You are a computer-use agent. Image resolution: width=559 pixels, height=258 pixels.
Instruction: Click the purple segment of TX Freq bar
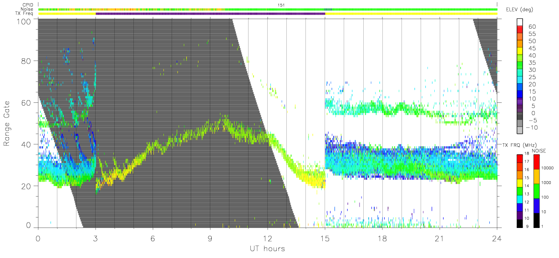pyautogui.click(x=210, y=14)
